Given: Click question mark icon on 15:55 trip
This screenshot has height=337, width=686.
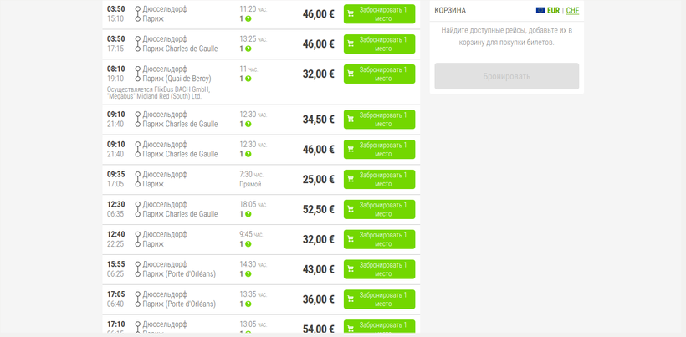Looking at the screenshot, I should [x=248, y=274].
